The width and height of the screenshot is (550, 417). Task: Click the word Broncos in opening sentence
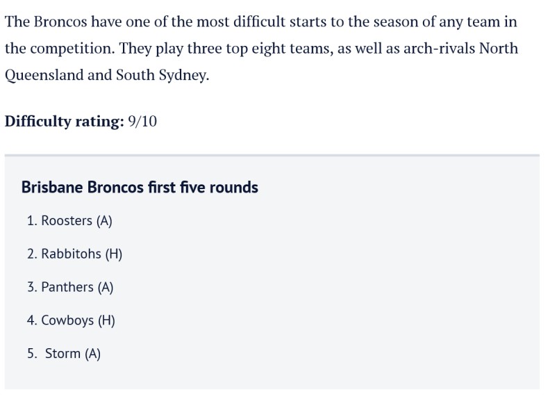(60, 22)
